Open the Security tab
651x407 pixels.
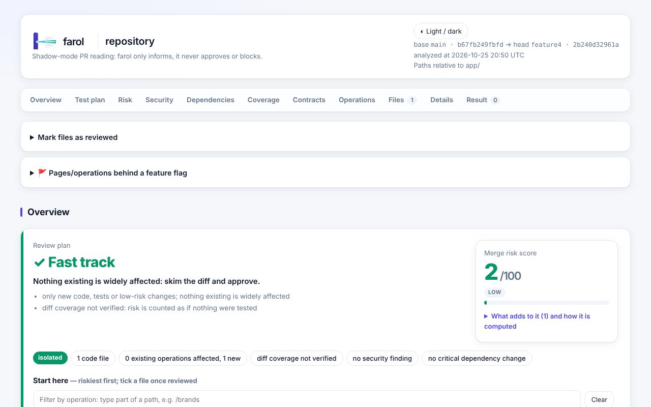pos(159,100)
